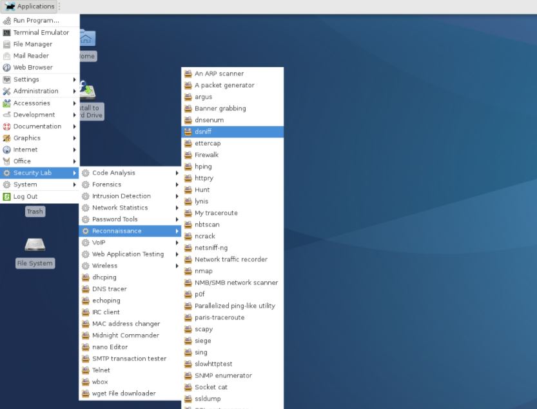Click the My traceroute icon

188,214
